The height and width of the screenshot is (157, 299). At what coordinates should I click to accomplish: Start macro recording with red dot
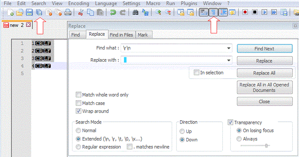pyautogui.click(x=245, y=12)
